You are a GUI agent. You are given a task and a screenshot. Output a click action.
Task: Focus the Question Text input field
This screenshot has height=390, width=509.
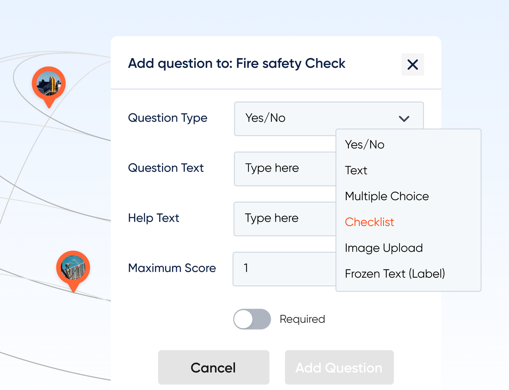pos(285,169)
